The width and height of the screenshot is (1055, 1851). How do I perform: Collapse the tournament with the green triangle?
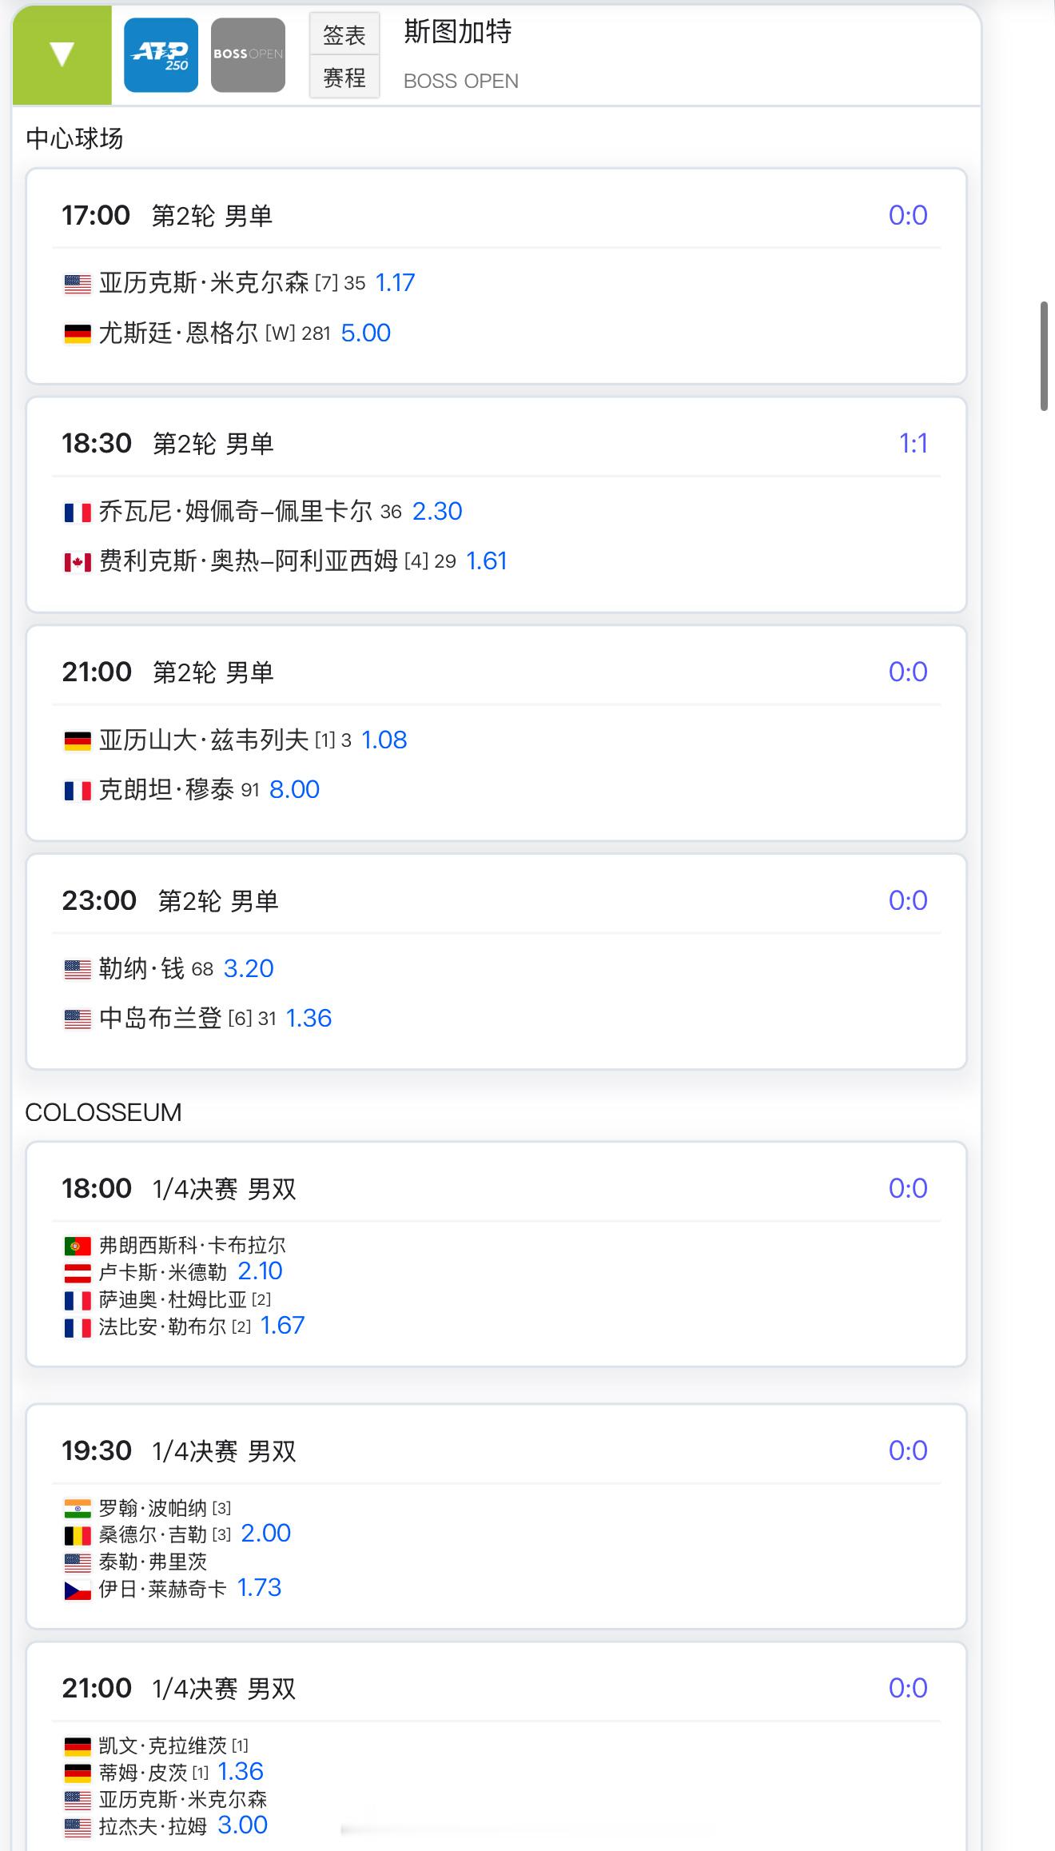coord(62,54)
